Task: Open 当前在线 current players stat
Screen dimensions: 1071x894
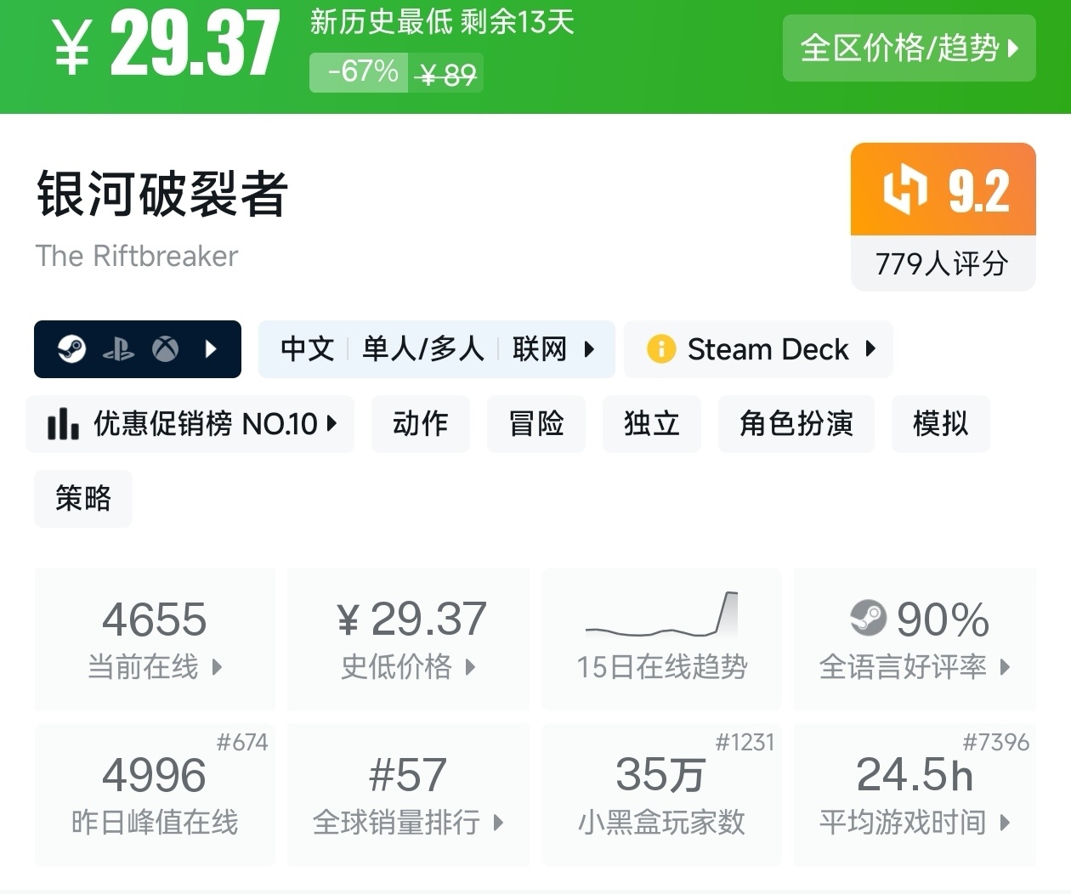Action: [155, 639]
